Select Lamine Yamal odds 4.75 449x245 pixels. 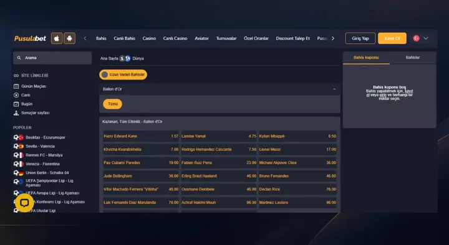point(219,136)
